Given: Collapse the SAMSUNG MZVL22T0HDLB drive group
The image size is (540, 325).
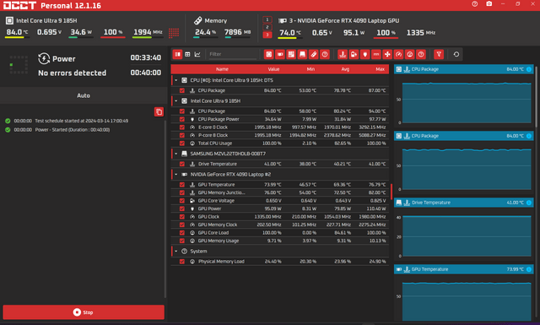Looking at the screenshot, I should [176, 154].
